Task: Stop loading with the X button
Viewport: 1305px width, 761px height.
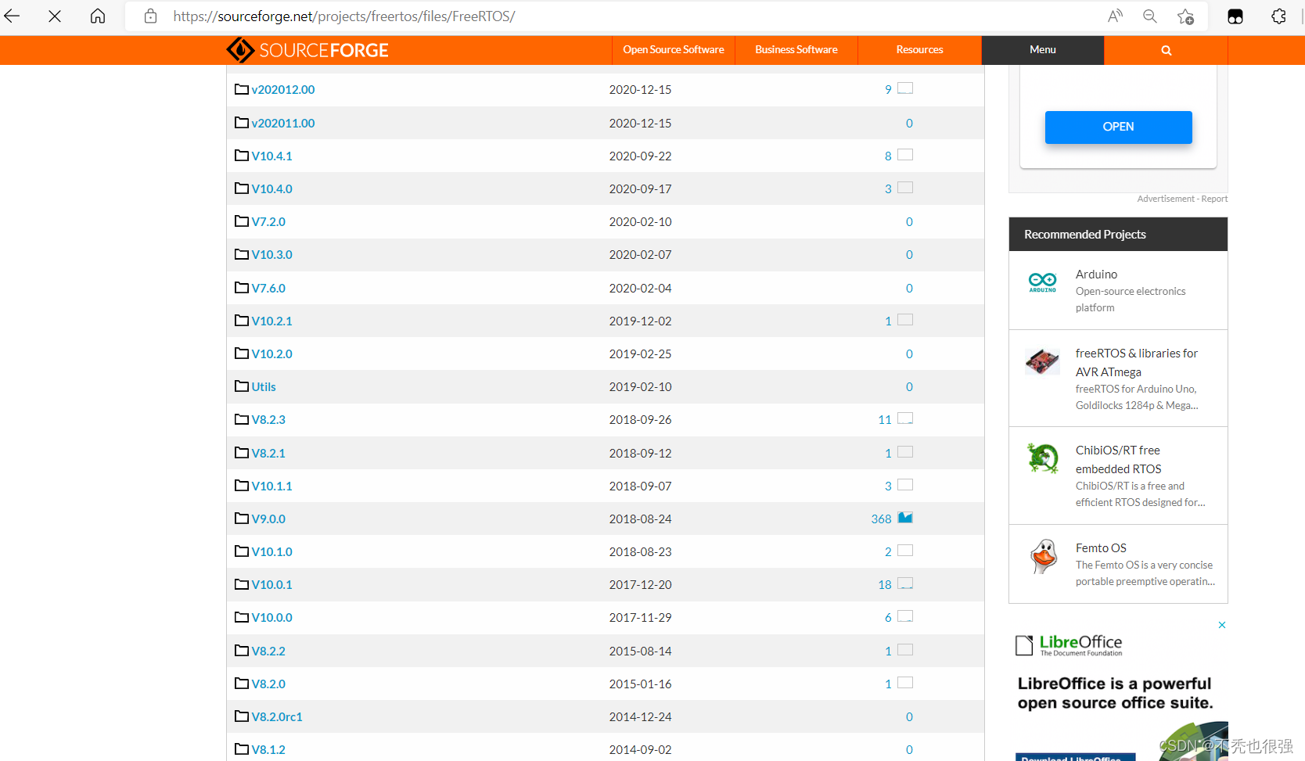Action: click(x=55, y=16)
